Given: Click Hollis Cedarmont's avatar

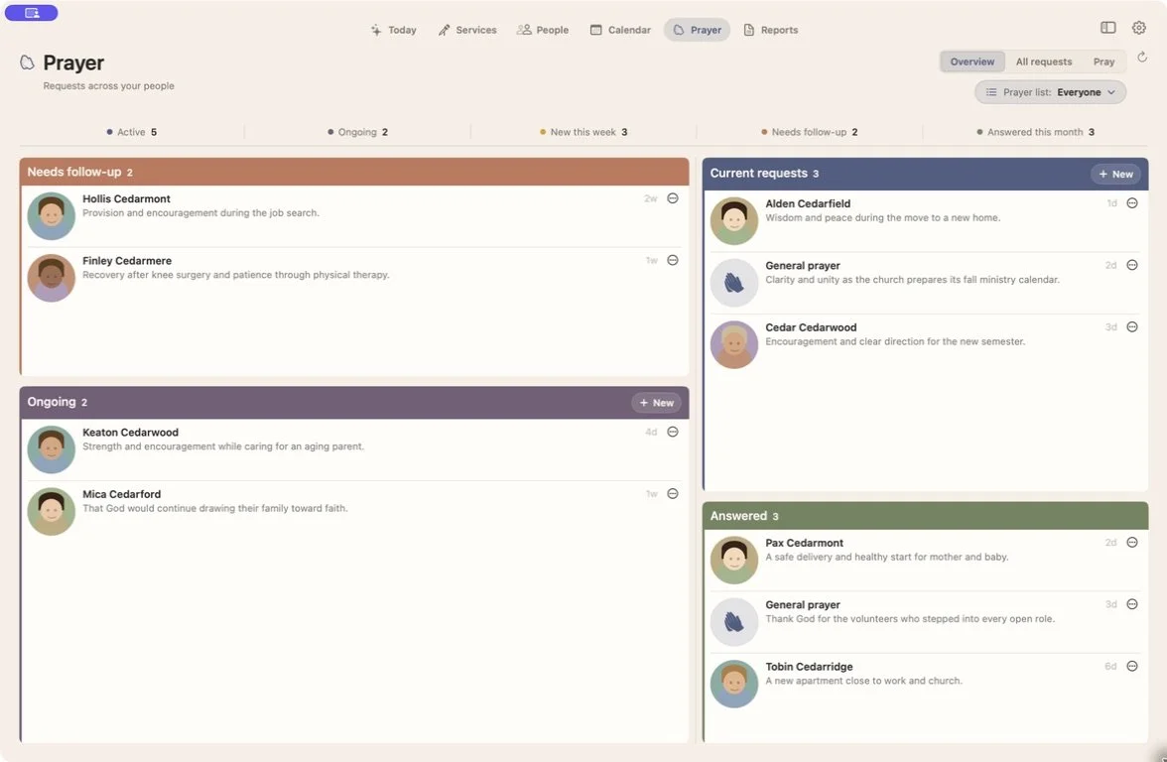Looking at the screenshot, I should pyautogui.click(x=51, y=216).
